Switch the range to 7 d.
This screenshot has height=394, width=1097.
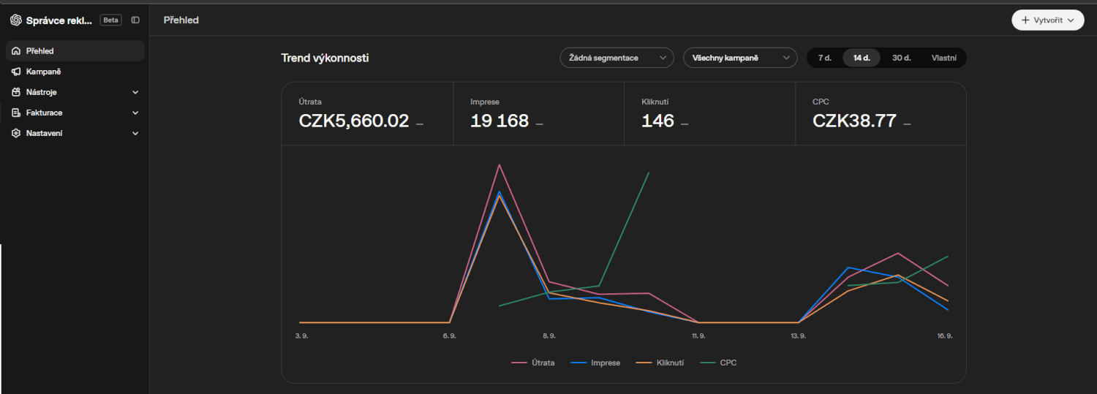click(x=825, y=58)
